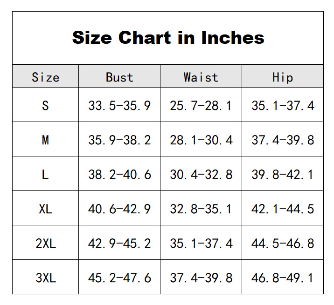Click the Size Chart in Inches title
The image size is (334, 305).
(168, 38)
